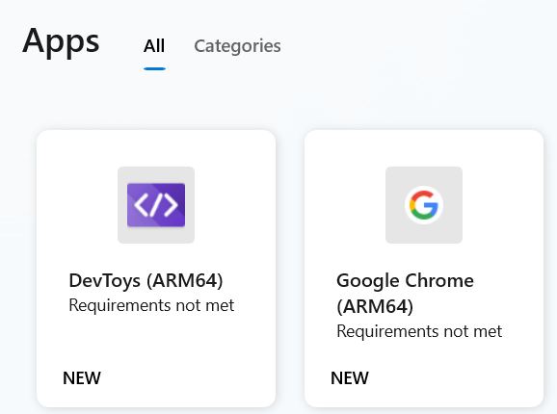The height and width of the screenshot is (414, 557).
Task: Click the Apps page heading
Action: click(x=61, y=41)
